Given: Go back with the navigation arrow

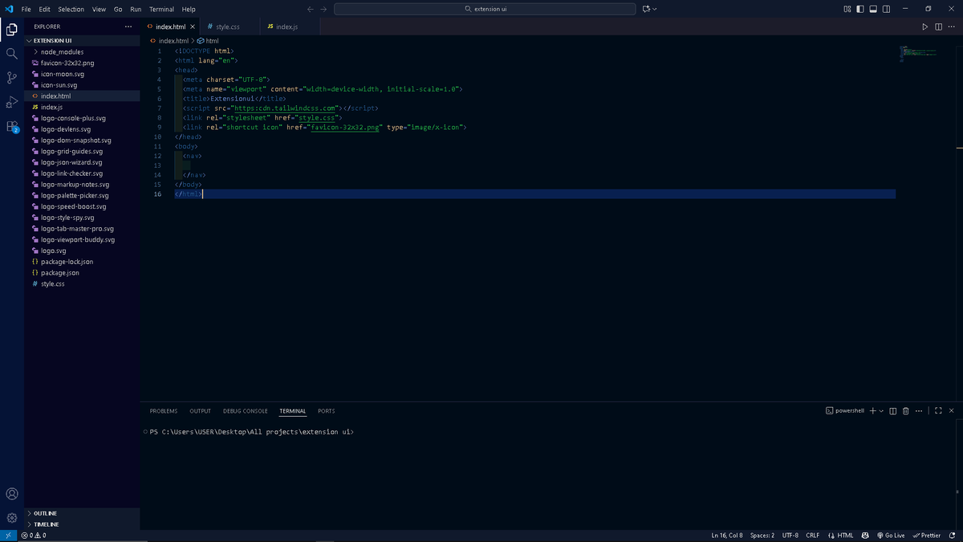Looking at the screenshot, I should coord(310,9).
